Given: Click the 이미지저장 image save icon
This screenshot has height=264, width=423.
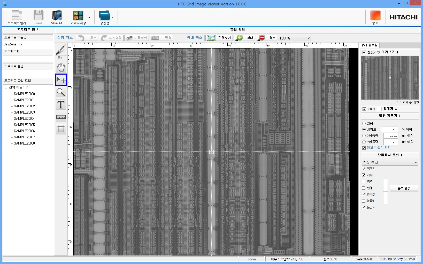Looking at the screenshot, I should coord(78,15).
